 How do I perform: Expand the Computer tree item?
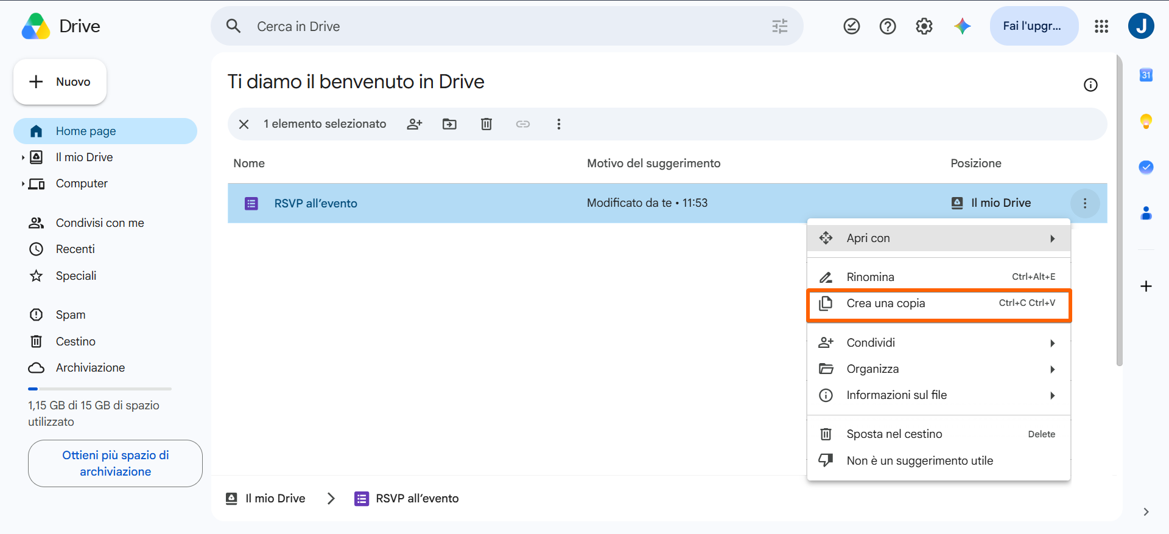pos(23,184)
